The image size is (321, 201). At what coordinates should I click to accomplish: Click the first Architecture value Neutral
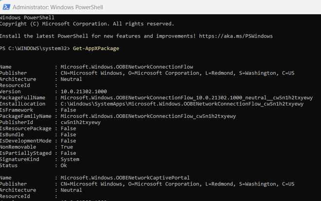(71, 79)
